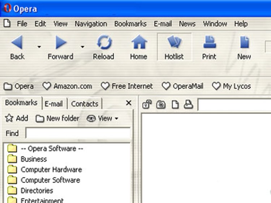Select the Business bookmark folder
This screenshot has height=203, width=271.
[x=27, y=159]
